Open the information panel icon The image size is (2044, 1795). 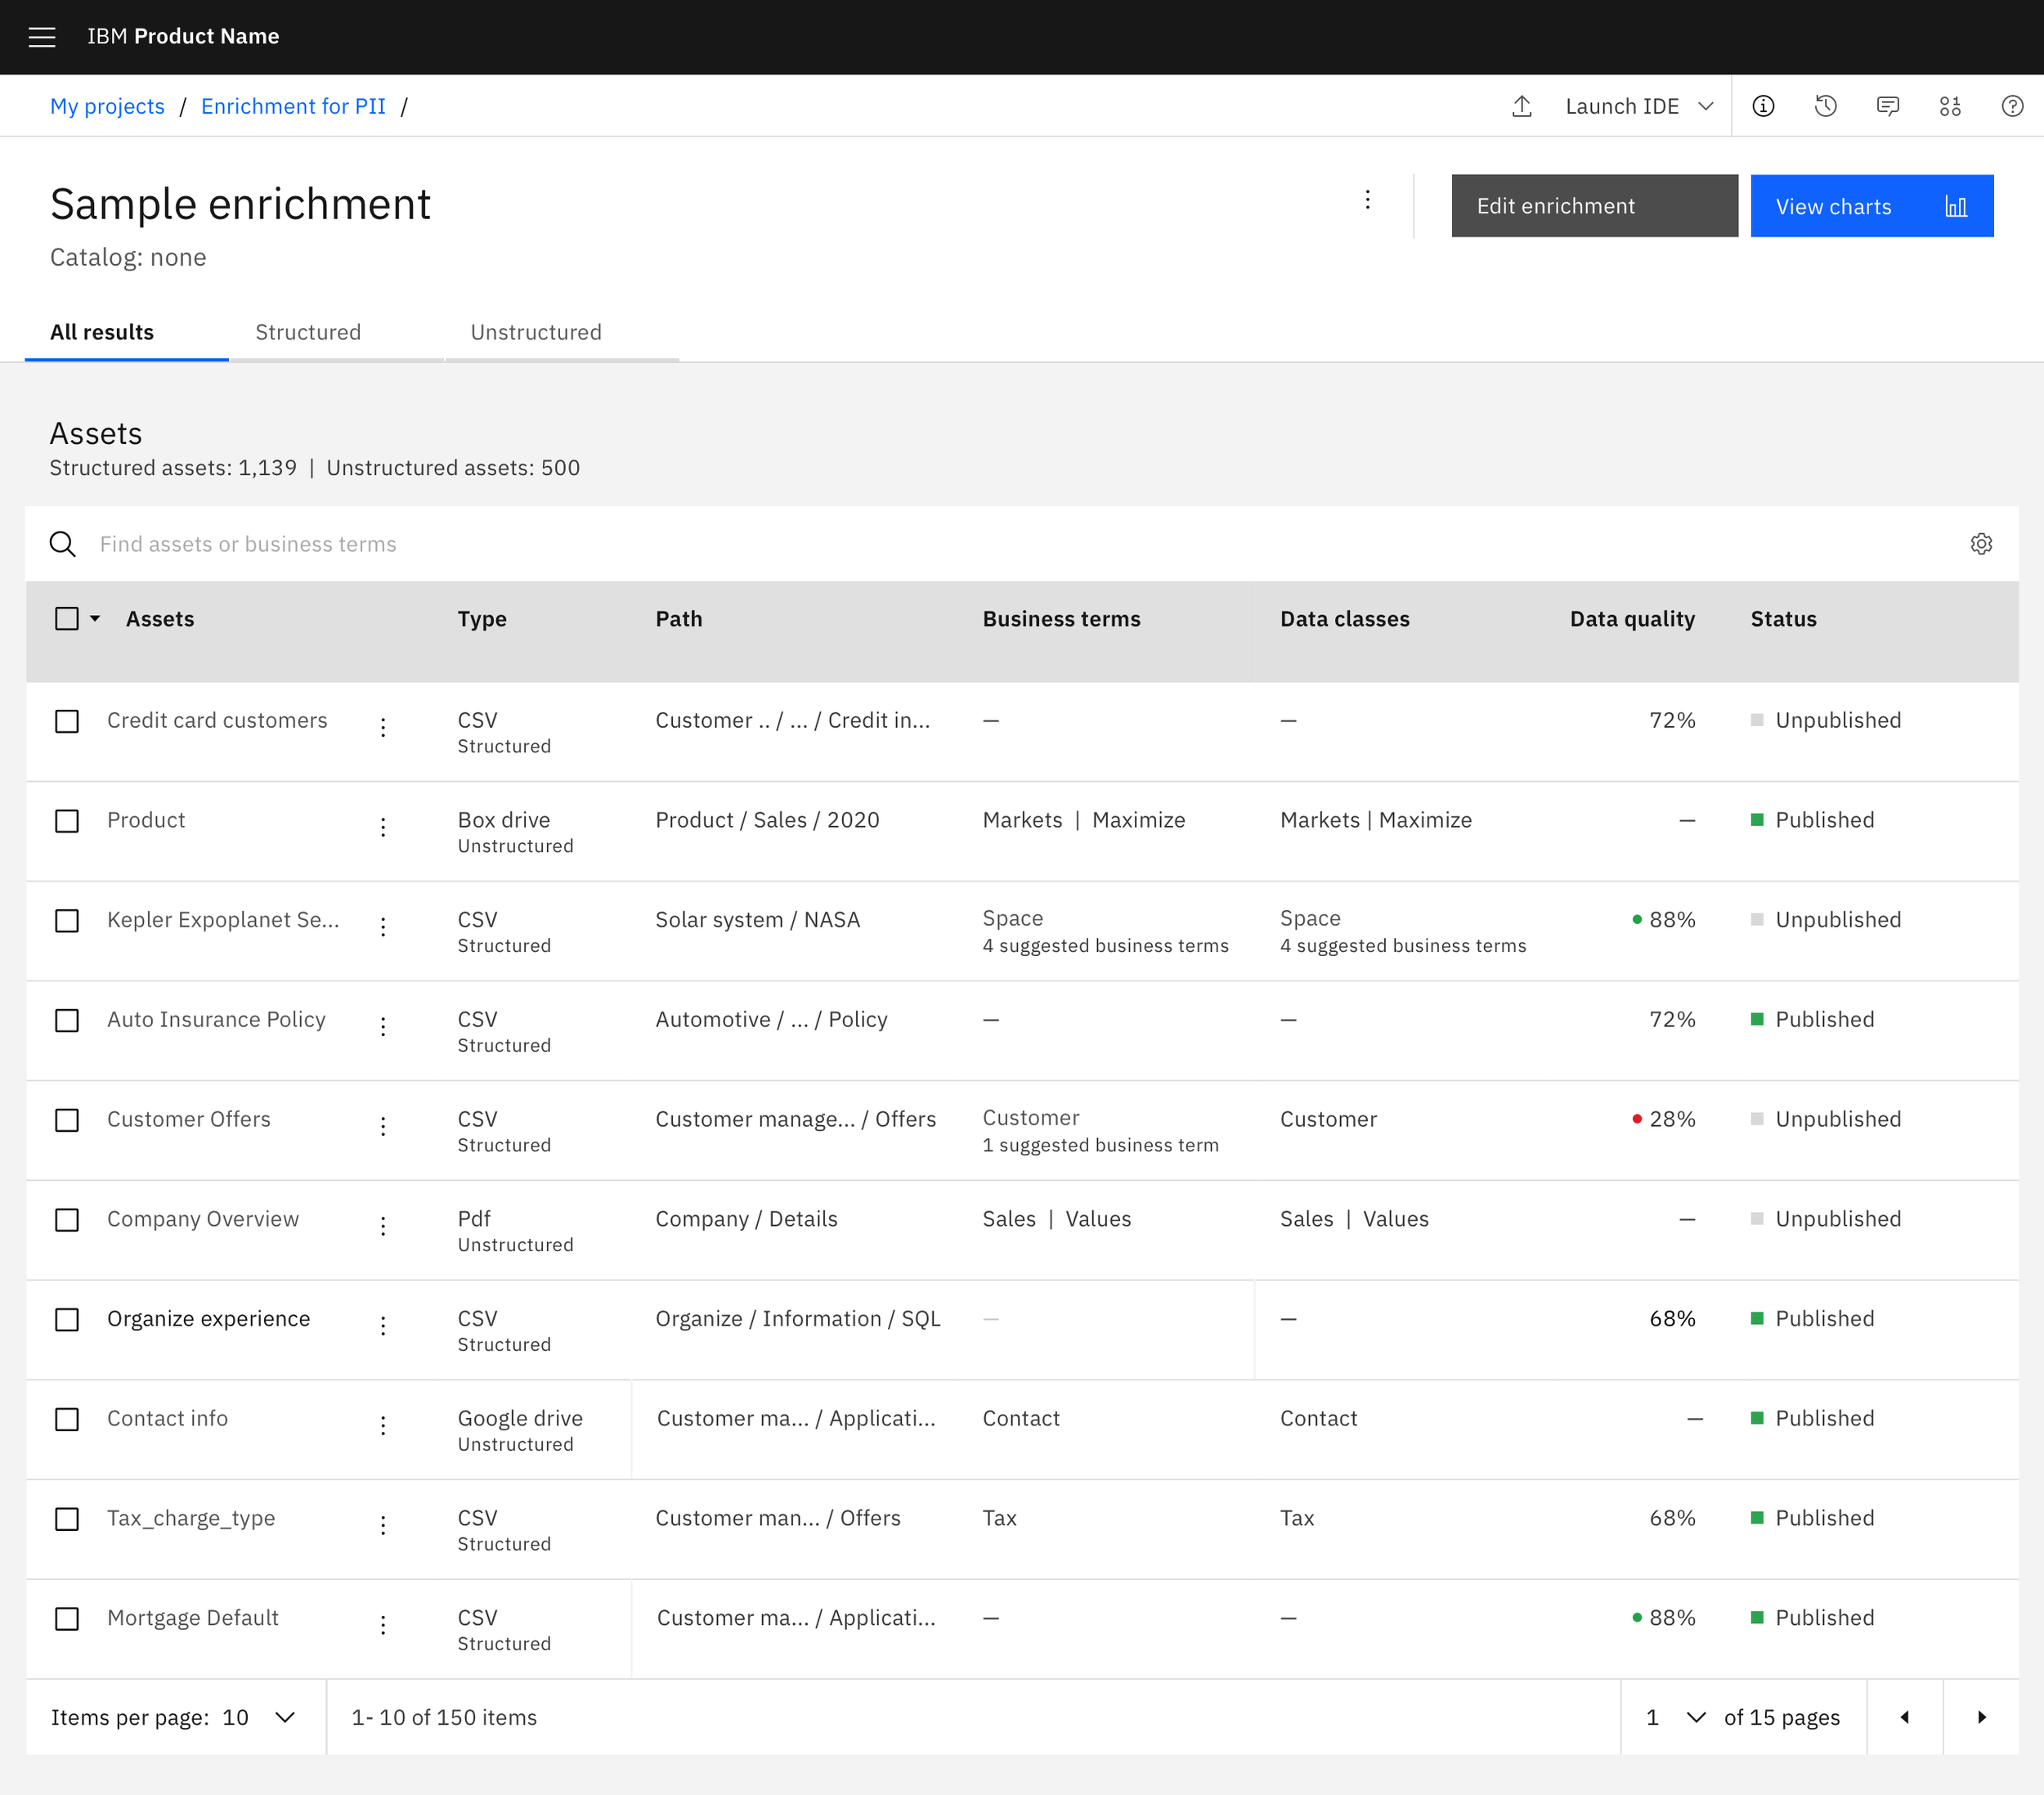pos(1763,107)
